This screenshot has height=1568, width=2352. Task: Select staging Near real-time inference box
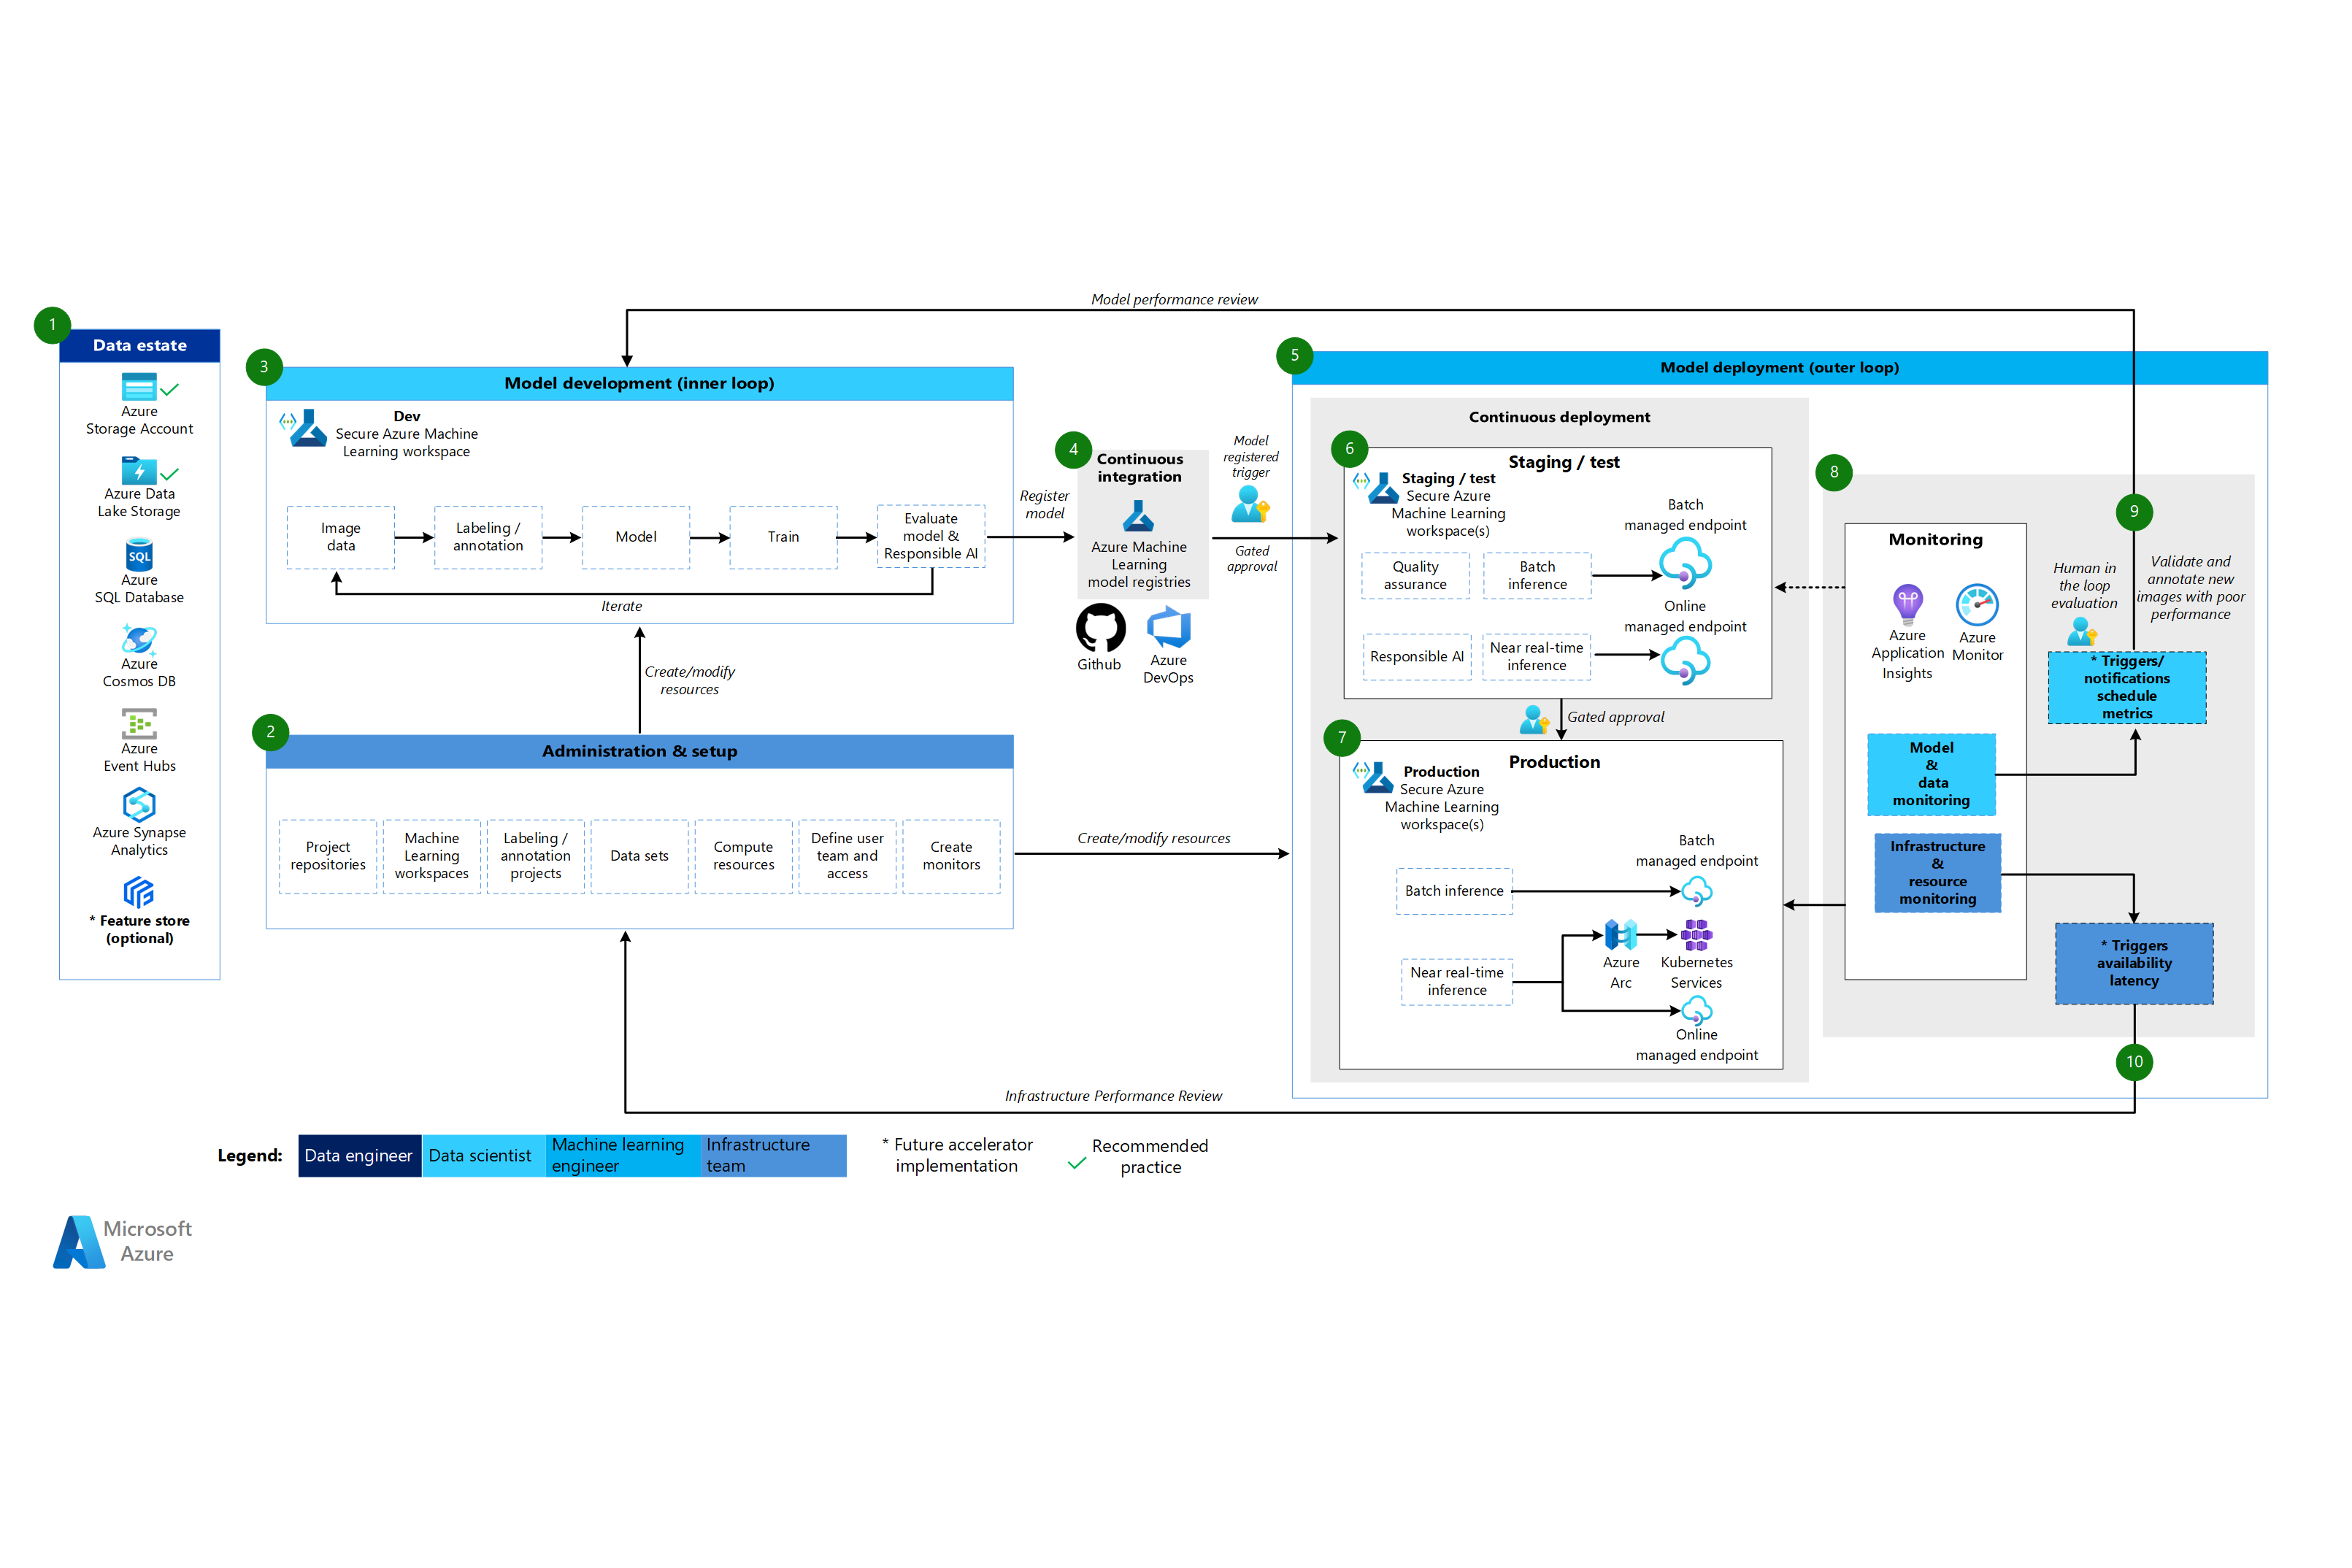(x=1537, y=657)
